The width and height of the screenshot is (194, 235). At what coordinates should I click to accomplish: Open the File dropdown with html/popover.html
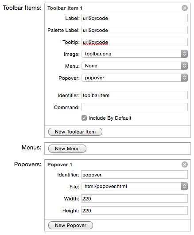coord(134,186)
